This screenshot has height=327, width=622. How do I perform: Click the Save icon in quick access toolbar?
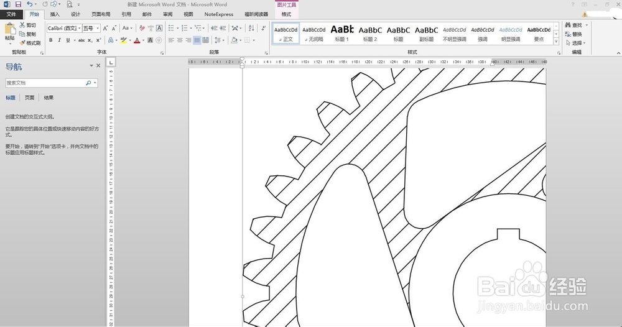click(x=18, y=4)
